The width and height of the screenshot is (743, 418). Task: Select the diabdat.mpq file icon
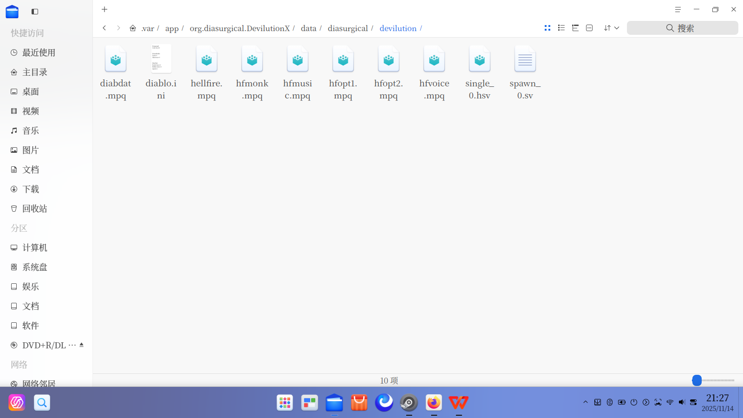click(x=116, y=59)
